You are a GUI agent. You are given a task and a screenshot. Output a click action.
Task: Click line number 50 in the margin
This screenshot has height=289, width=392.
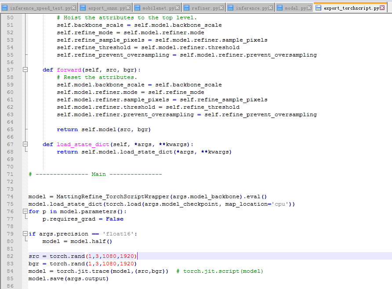10,18
